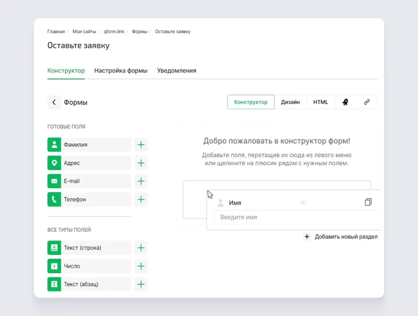The image size is (418, 316).
Task: Select the Адрес ready field row
Action: click(x=89, y=163)
